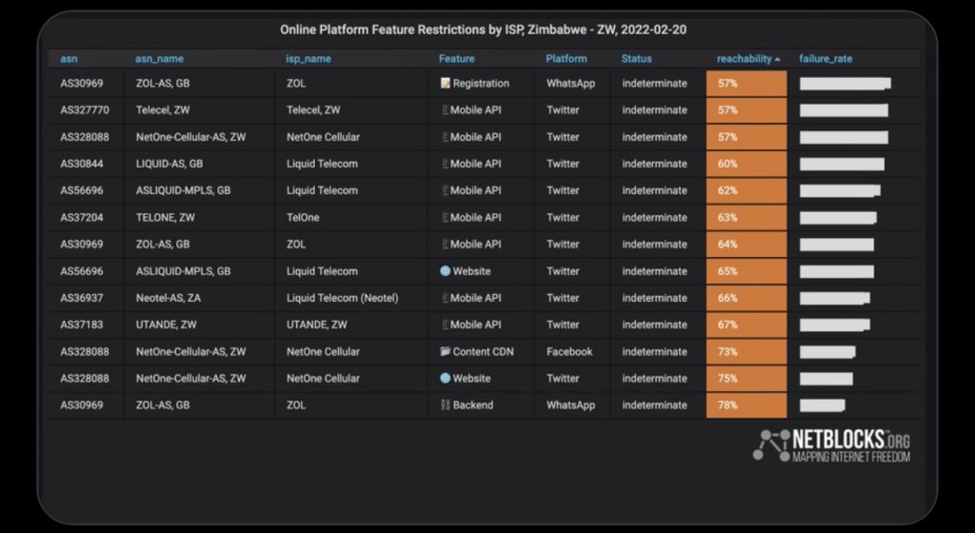The width and height of the screenshot is (975, 533).
Task: Click the table title Online Platform Feature Restrictions
Action: pos(484,30)
